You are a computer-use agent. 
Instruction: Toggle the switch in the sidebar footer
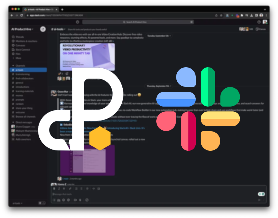tap(42, 203)
